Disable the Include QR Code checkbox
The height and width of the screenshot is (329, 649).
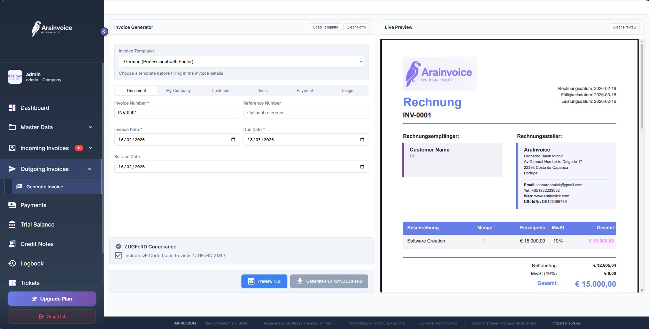click(119, 255)
